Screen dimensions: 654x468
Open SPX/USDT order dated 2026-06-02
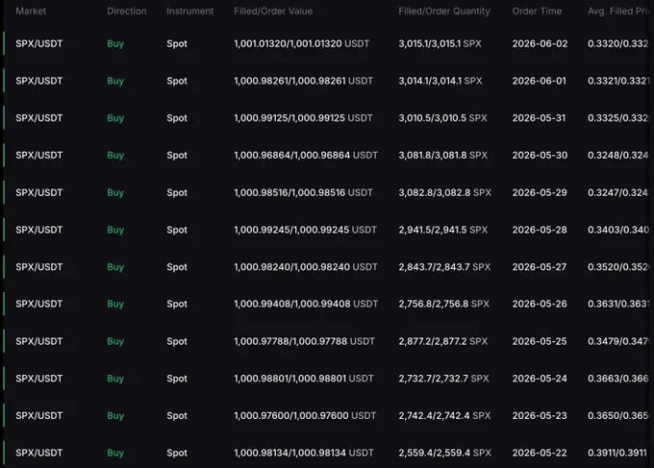tap(327, 44)
